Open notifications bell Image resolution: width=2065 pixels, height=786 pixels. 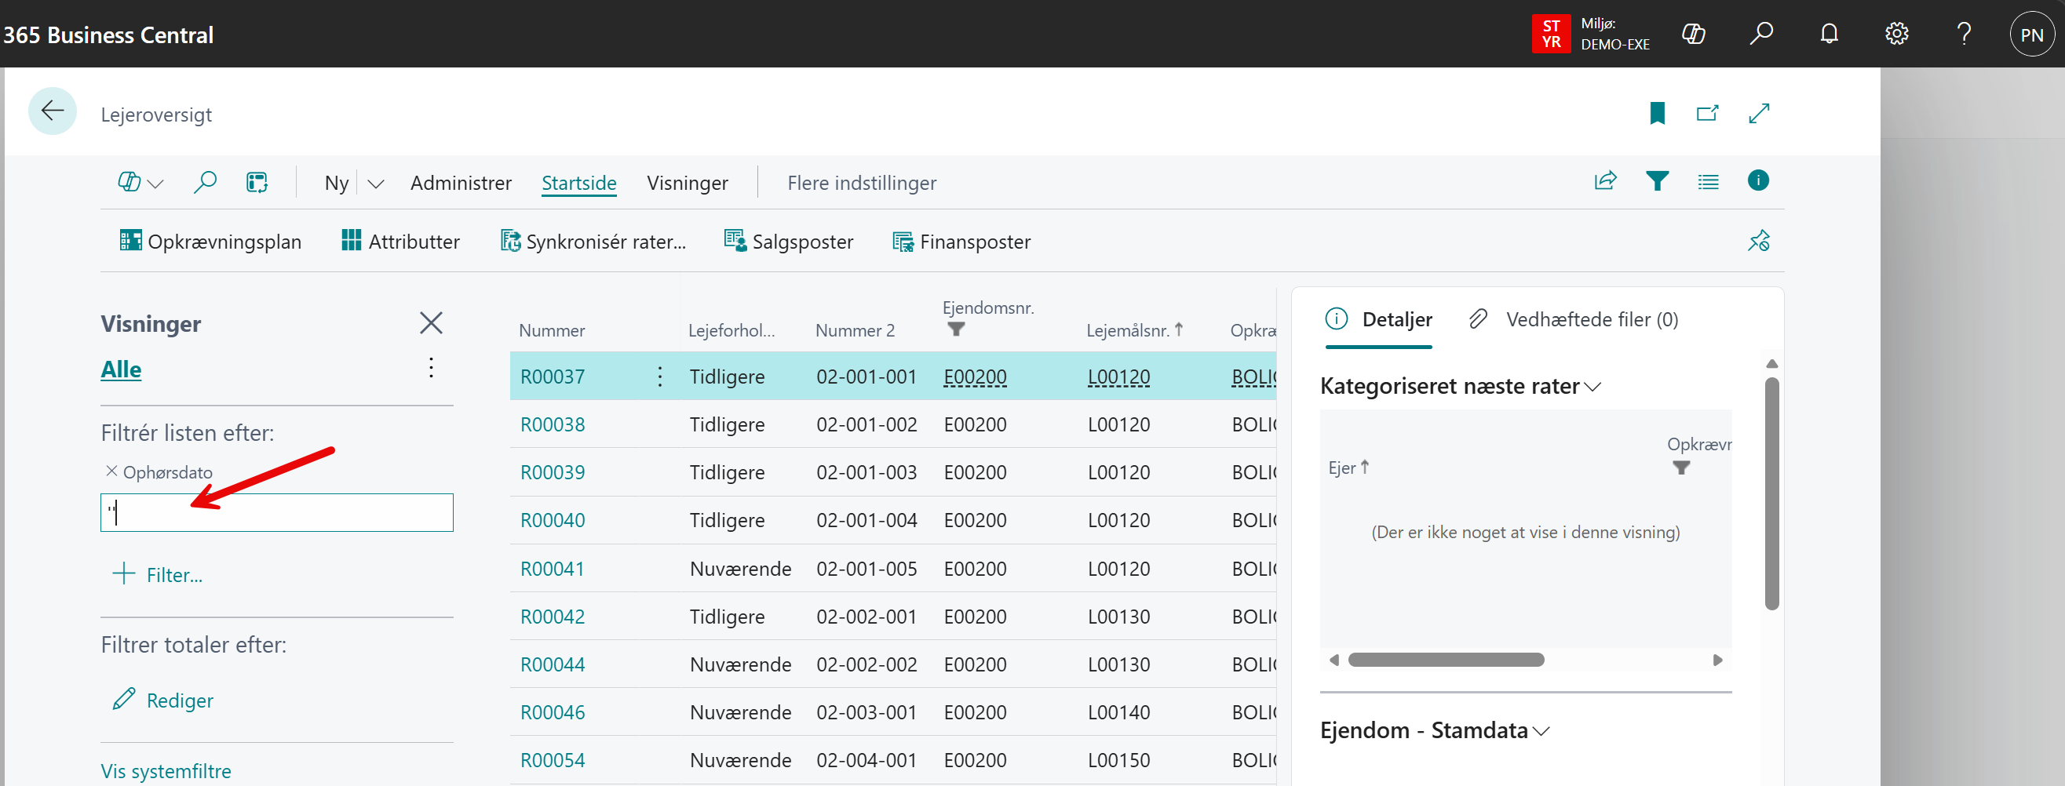point(1829,34)
